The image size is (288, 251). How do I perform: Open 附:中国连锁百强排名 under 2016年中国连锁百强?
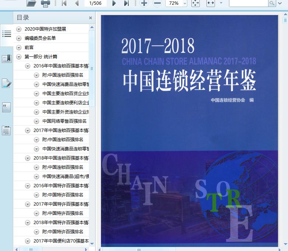click(63, 75)
